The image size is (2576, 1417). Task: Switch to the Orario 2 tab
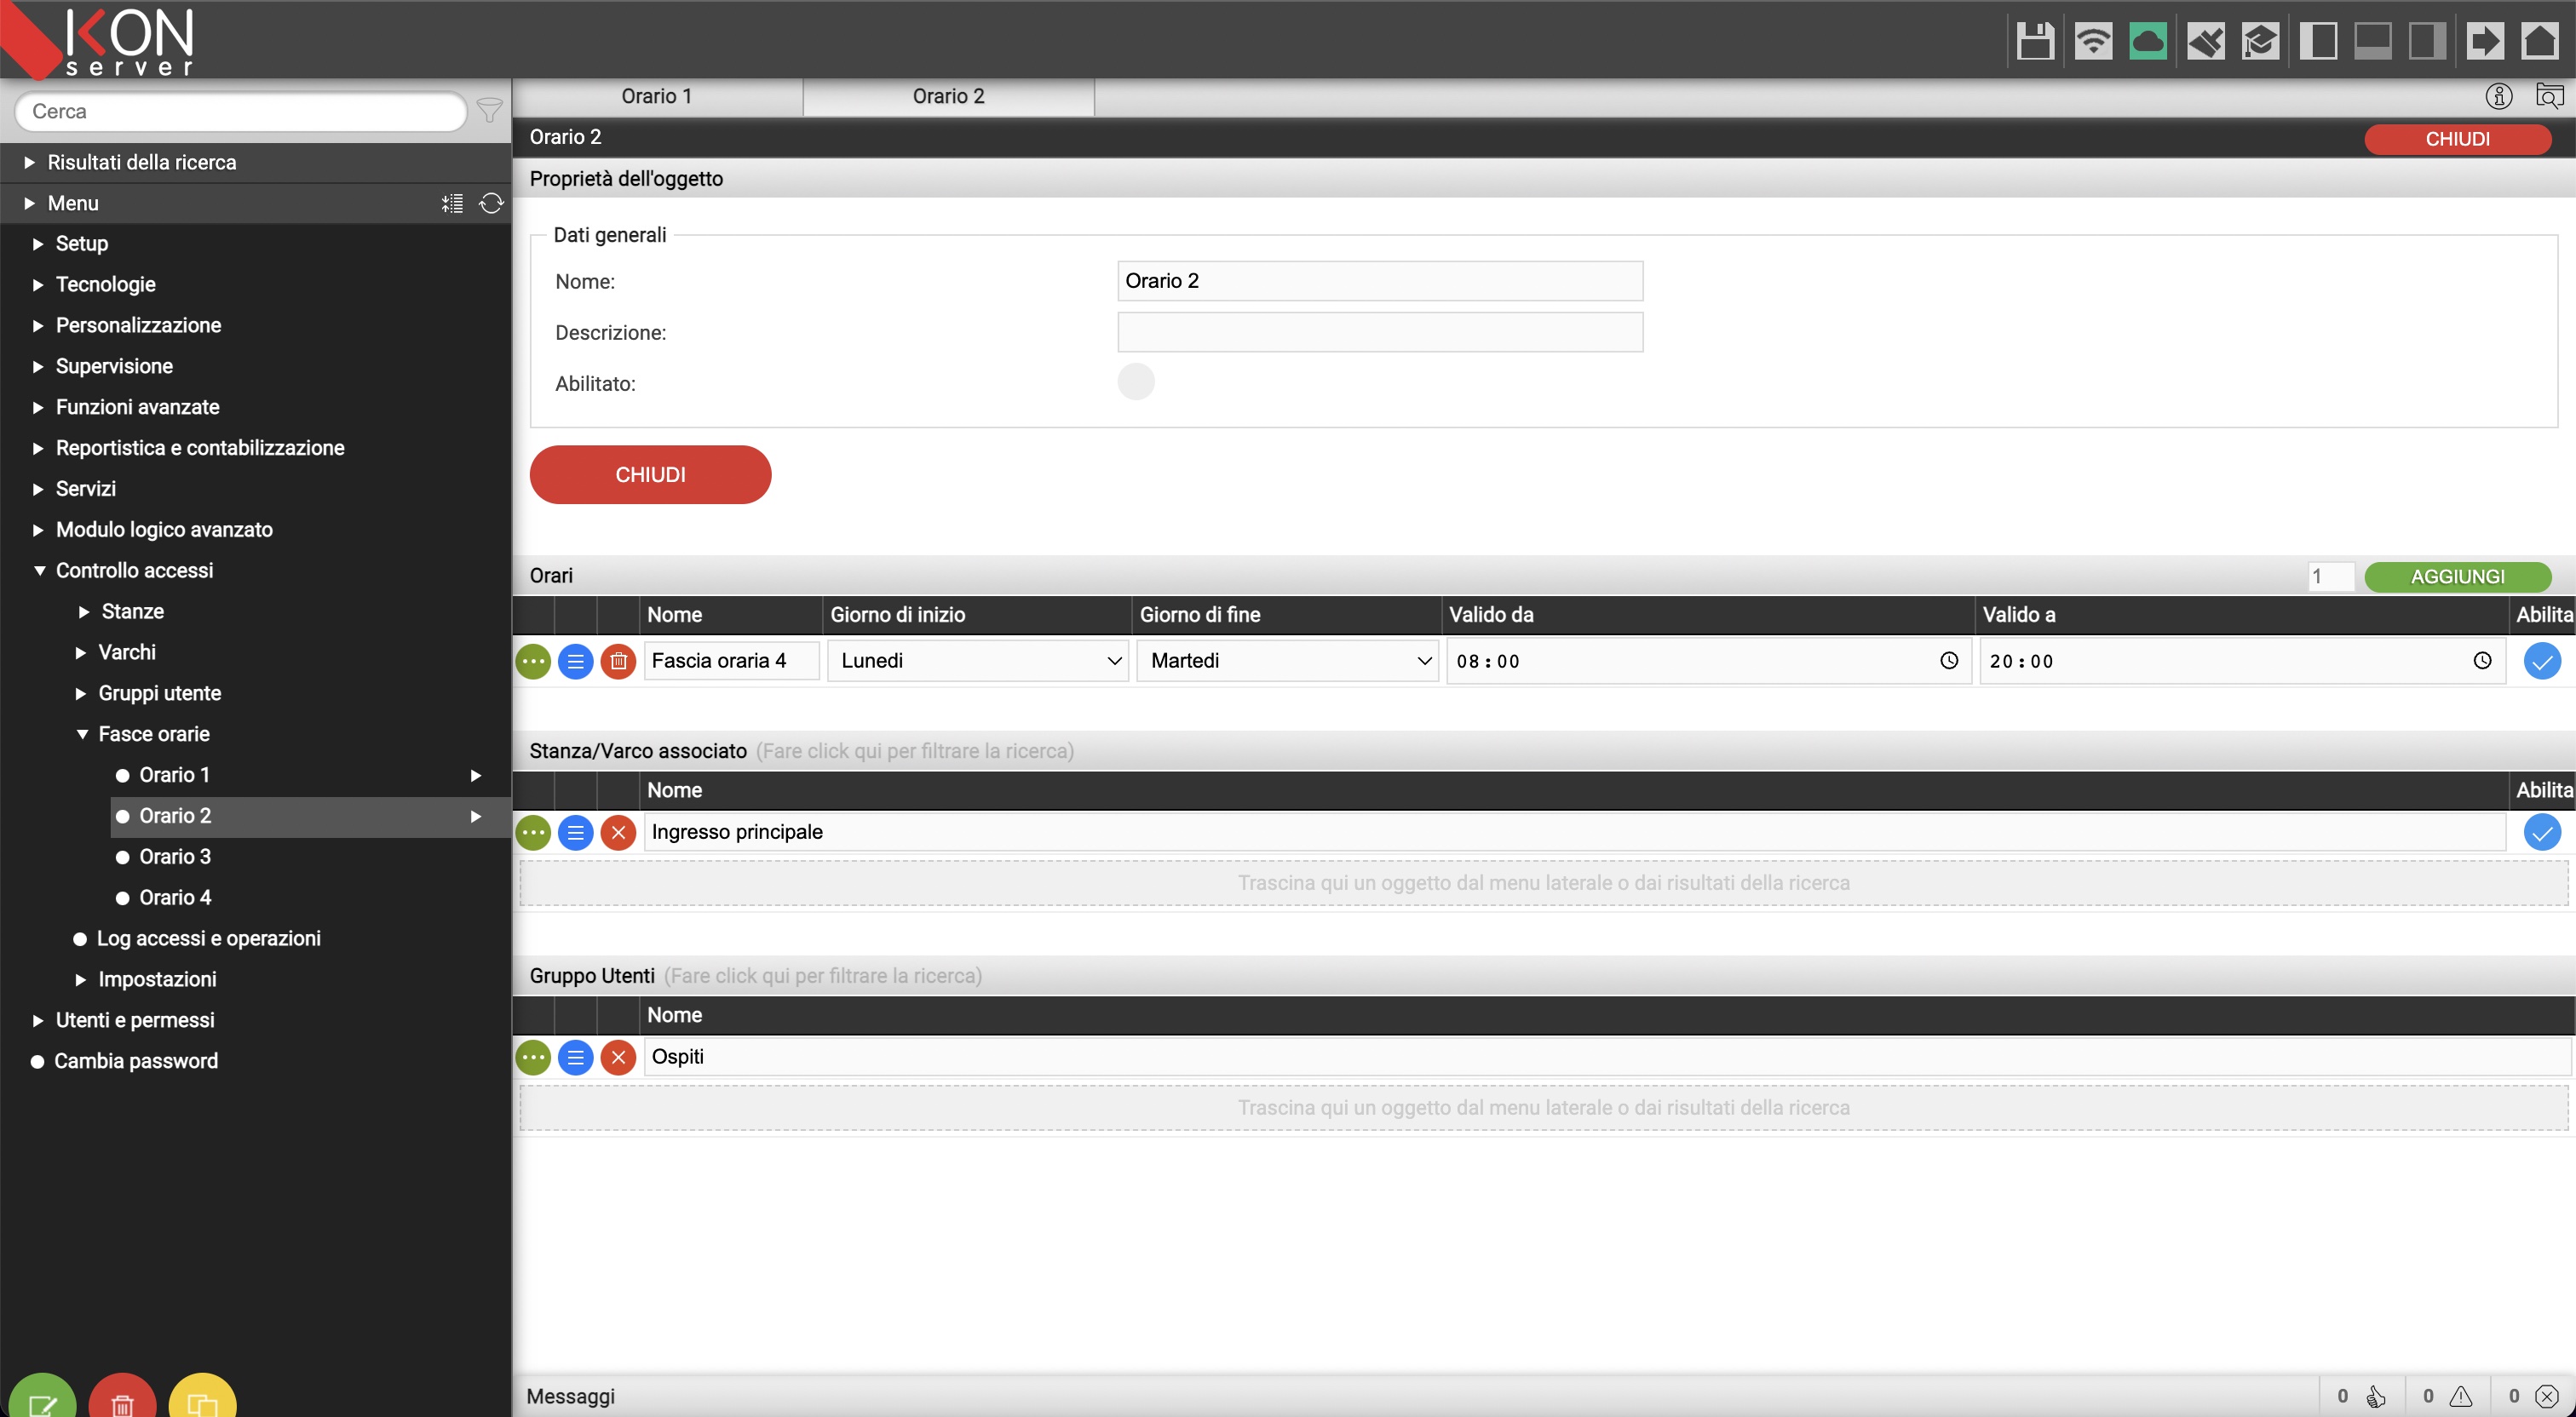point(948,97)
